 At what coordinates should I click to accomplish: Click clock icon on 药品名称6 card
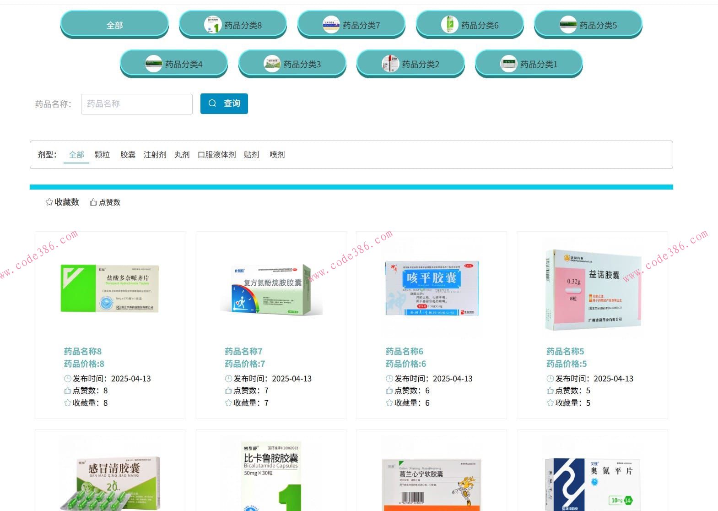click(x=389, y=379)
